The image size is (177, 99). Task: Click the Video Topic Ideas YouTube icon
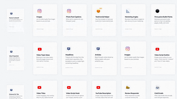click(40, 49)
